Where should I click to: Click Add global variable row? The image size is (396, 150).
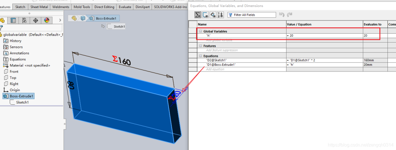click(x=241, y=41)
